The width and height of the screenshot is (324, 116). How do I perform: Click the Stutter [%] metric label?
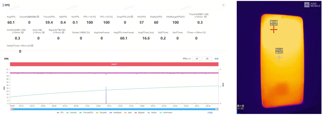tap(81, 32)
